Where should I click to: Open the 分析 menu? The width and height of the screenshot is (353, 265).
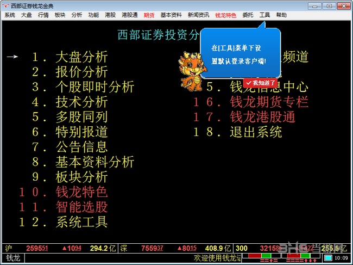77,15
